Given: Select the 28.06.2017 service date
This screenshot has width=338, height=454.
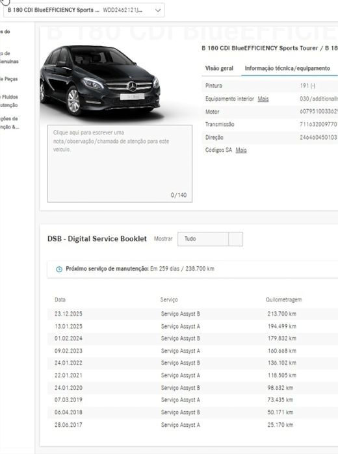Looking at the screenshot, I should coord(68,425).
